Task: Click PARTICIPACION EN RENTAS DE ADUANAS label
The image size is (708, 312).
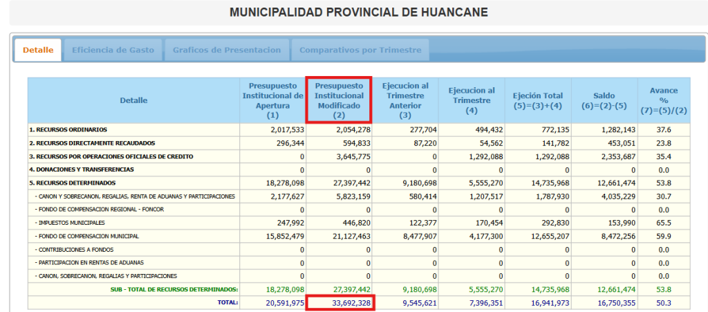Action: tap(89, 262)
